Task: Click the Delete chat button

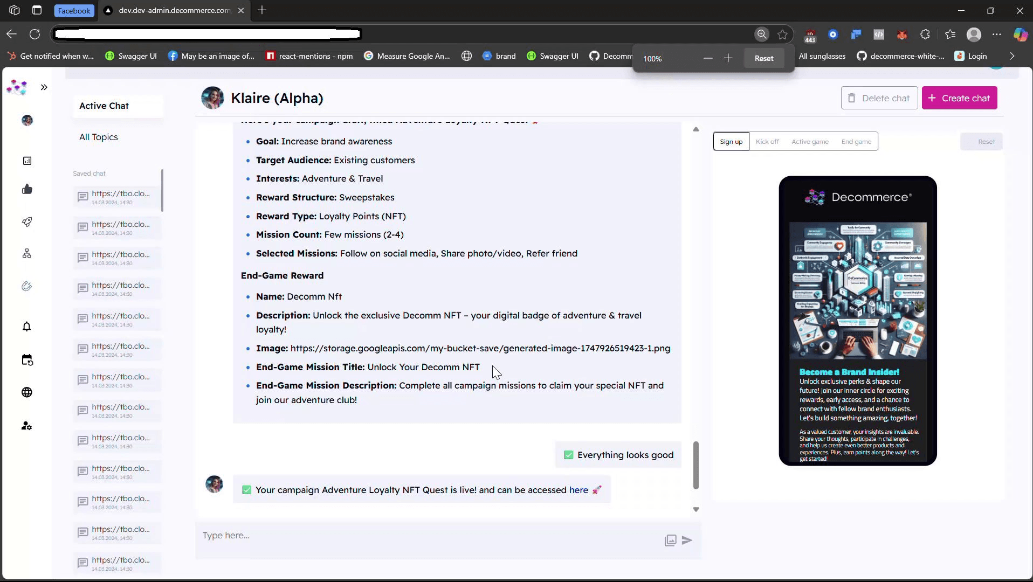Action: [x=879, y=98]
